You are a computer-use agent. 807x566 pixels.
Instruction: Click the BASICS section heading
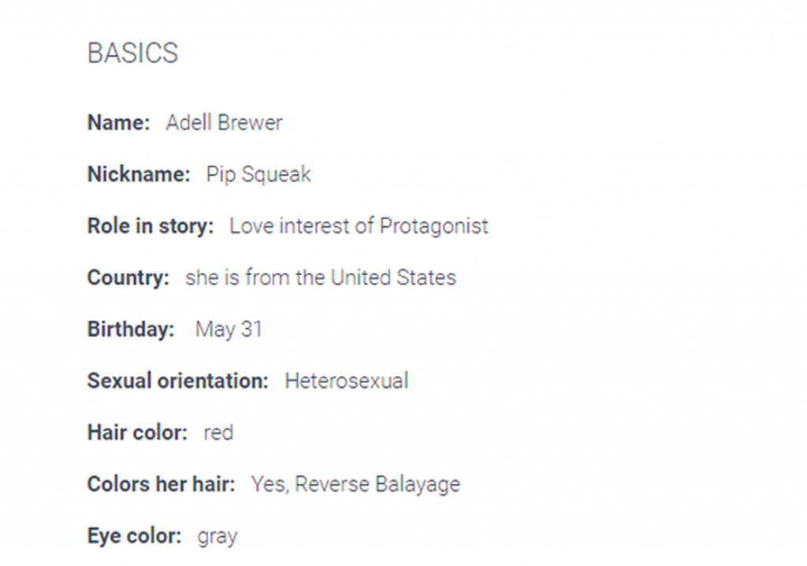pyautogui.click(x=132, y=53)
